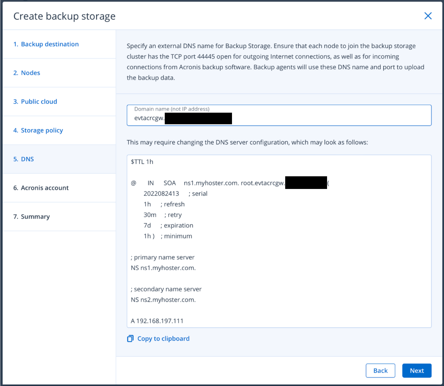
Task: Click the copy to clipboard icon
Action: (x=130, y=339)
